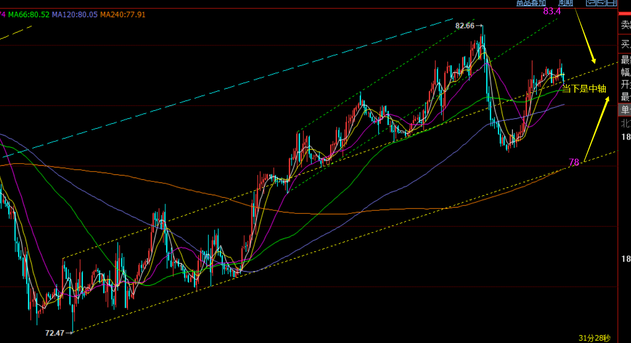Open the 周期 period selector link
Viewport: 631px width, 343px height.
click(x=565, y=3)
